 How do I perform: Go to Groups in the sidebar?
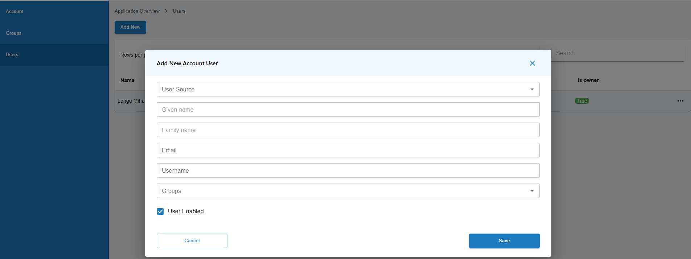pyautogui.click(x=14, y=33)
